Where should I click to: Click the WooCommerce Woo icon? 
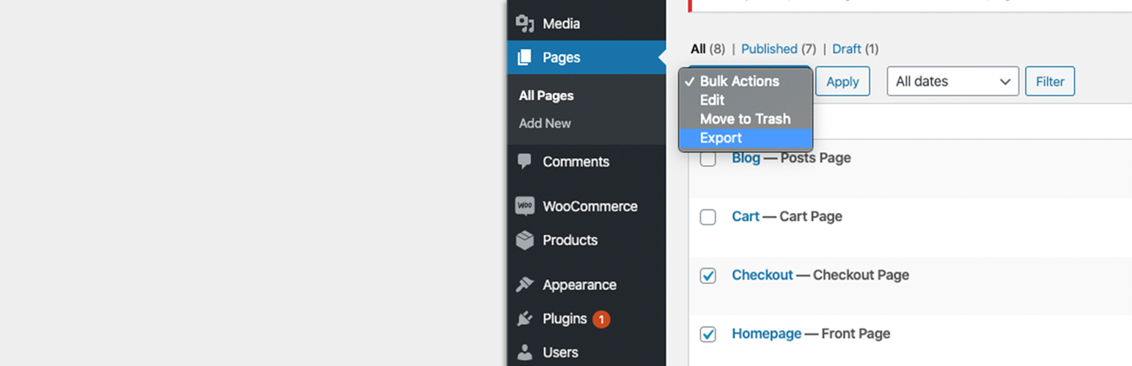(525, 206)
